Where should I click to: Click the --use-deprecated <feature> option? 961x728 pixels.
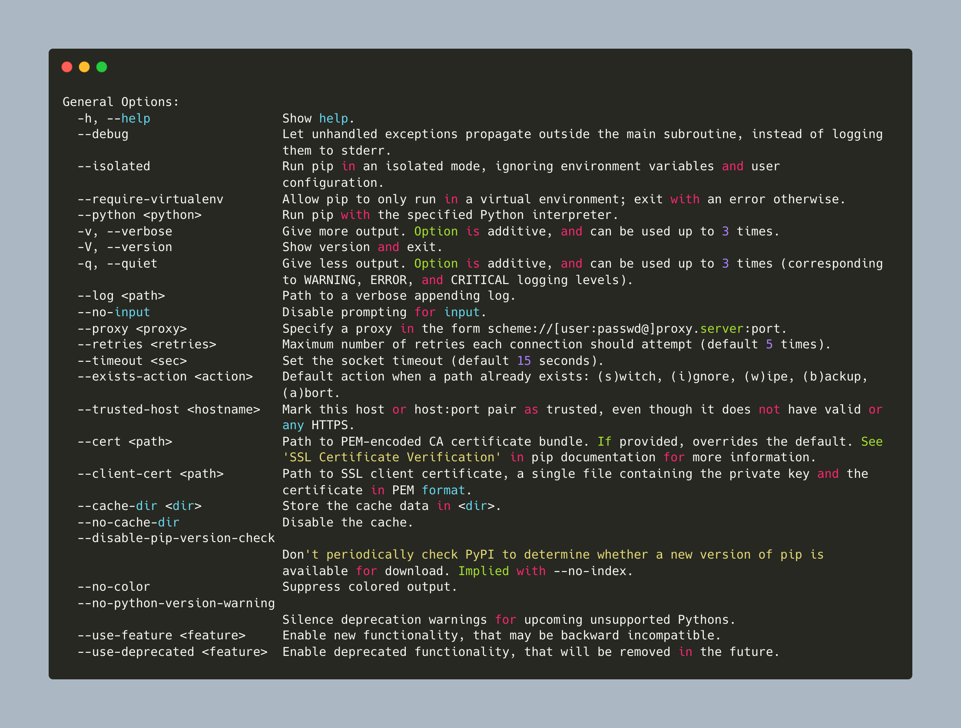172,652
